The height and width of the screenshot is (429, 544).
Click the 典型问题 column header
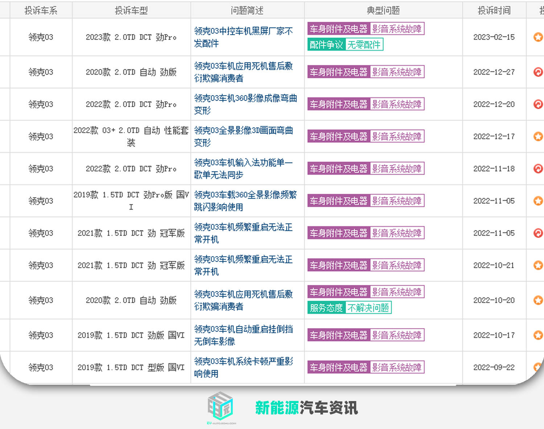pos(383,11)
